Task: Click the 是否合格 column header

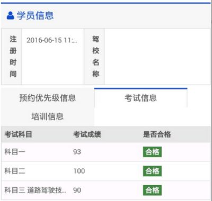Action: point(157,134)
